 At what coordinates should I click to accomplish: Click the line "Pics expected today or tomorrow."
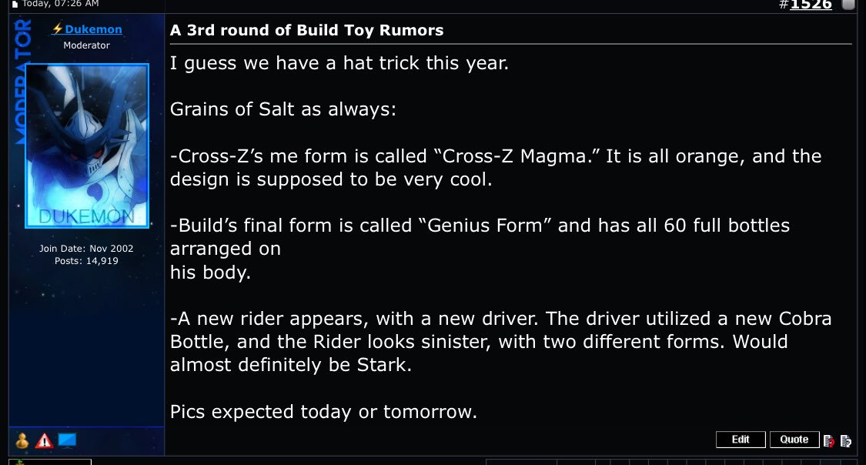coord(323,412)
